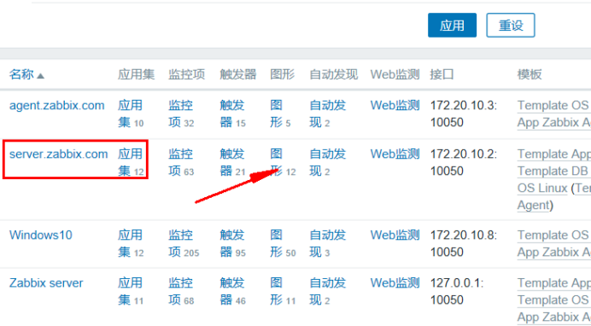The height and width of the screenshot is (326, 591).
Task: Open Web监测 for agent.zabbix.com
Action: point(395,106)
